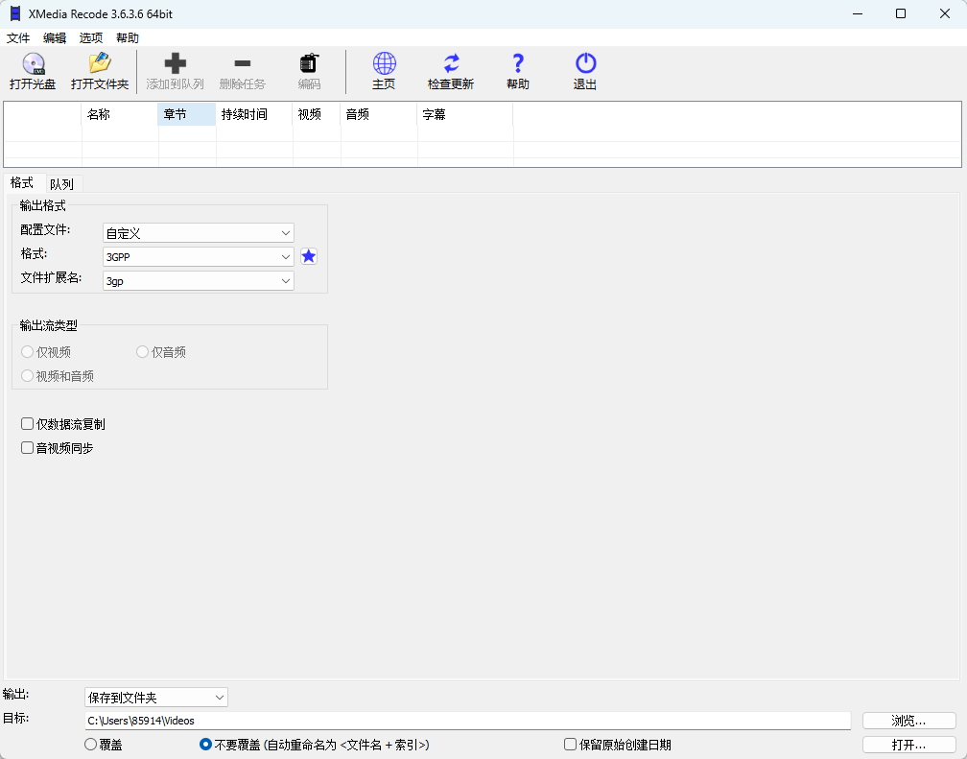Click the 浏览... button
The image size is (967, 759).
coord(909,721)
